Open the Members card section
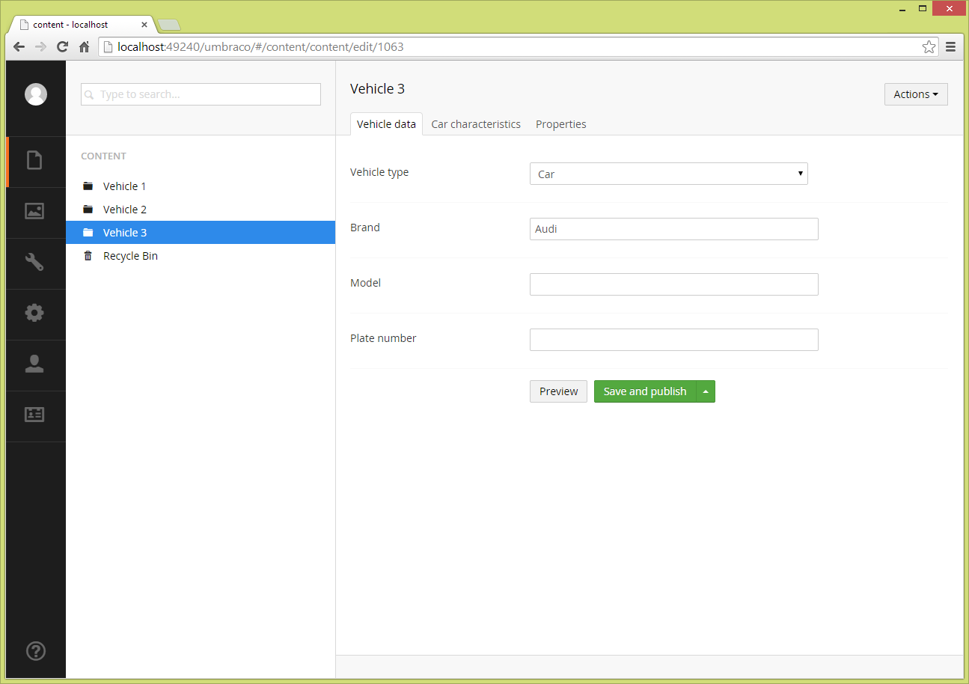 (x=34, y=415)
